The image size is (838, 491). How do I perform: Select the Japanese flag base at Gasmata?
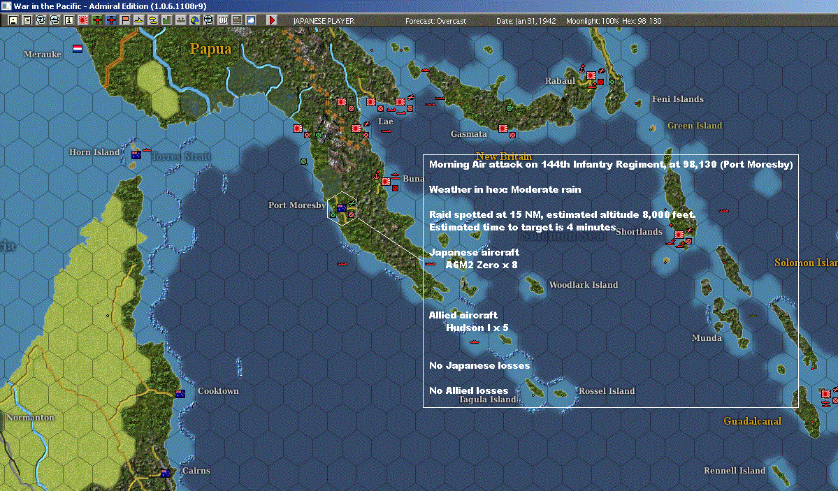pyautogui.click(x=503, y=129)
